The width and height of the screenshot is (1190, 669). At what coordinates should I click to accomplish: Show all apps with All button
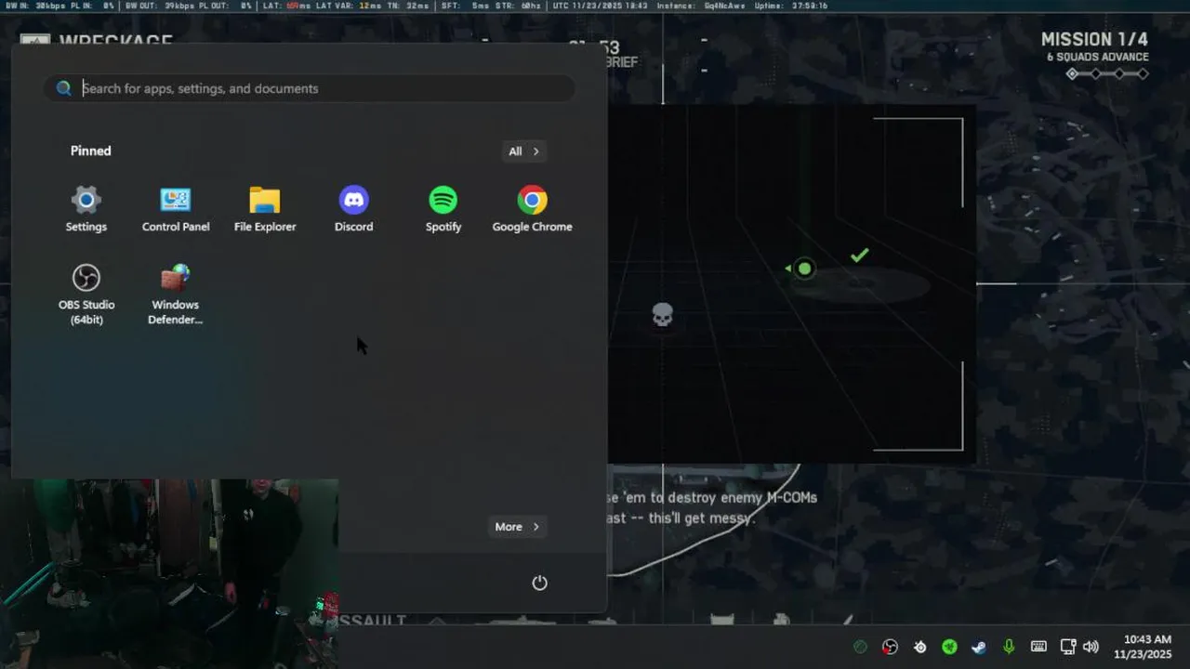click(523, 151)
